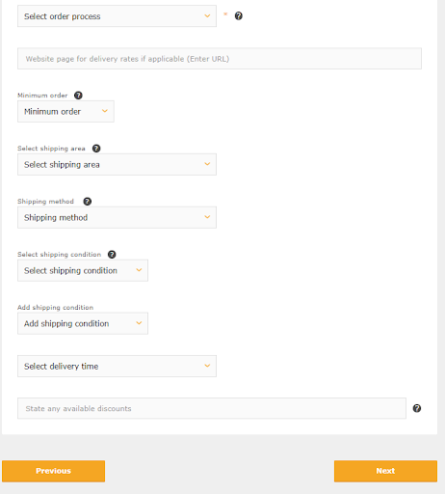Open the Shipping method help icon
Screen dimensions: 445x494
click(88, 202)
